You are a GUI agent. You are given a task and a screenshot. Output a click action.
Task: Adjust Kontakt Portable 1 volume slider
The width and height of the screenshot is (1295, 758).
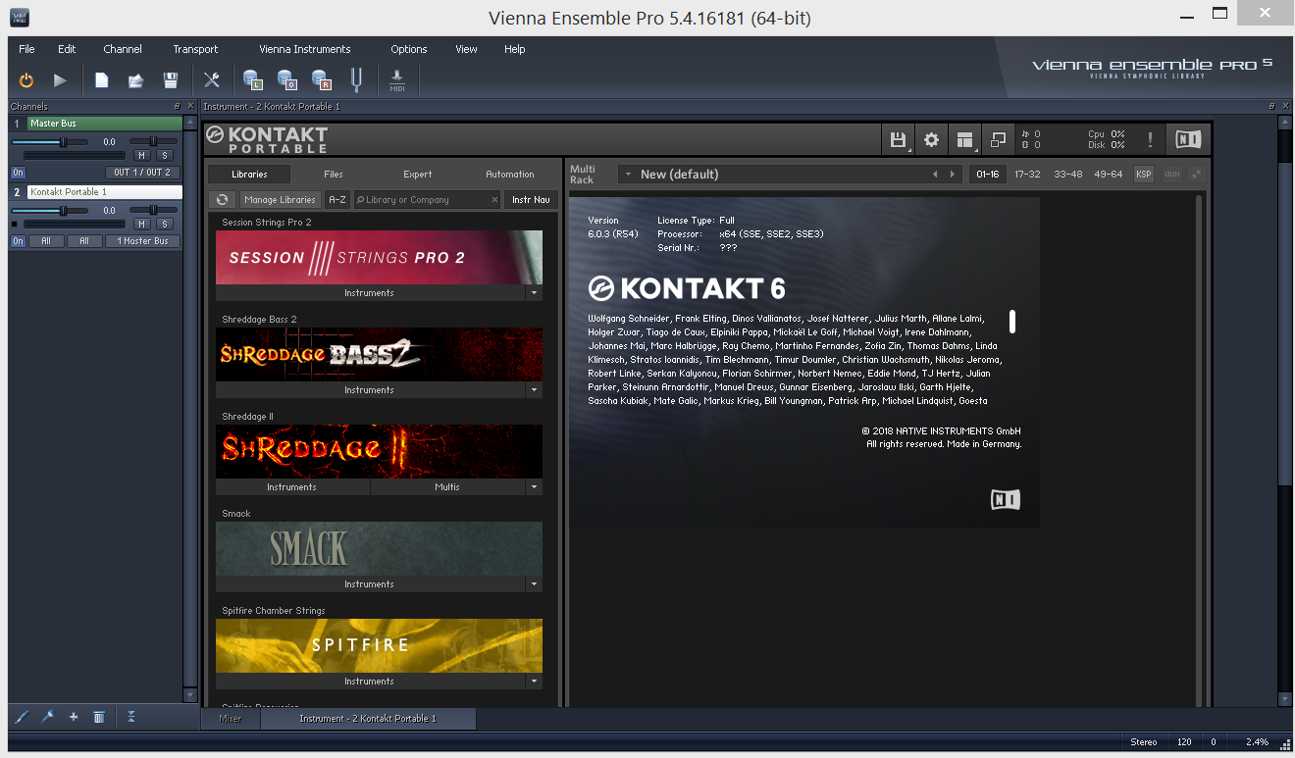49,210
